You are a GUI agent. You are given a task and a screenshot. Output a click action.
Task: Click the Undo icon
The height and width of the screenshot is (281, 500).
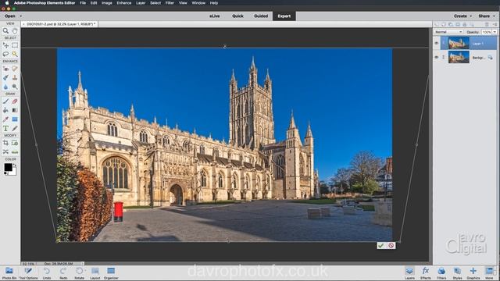pyautogui.click(x=47, y=271)
